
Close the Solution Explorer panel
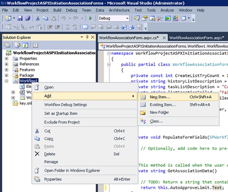click(93, 37)
